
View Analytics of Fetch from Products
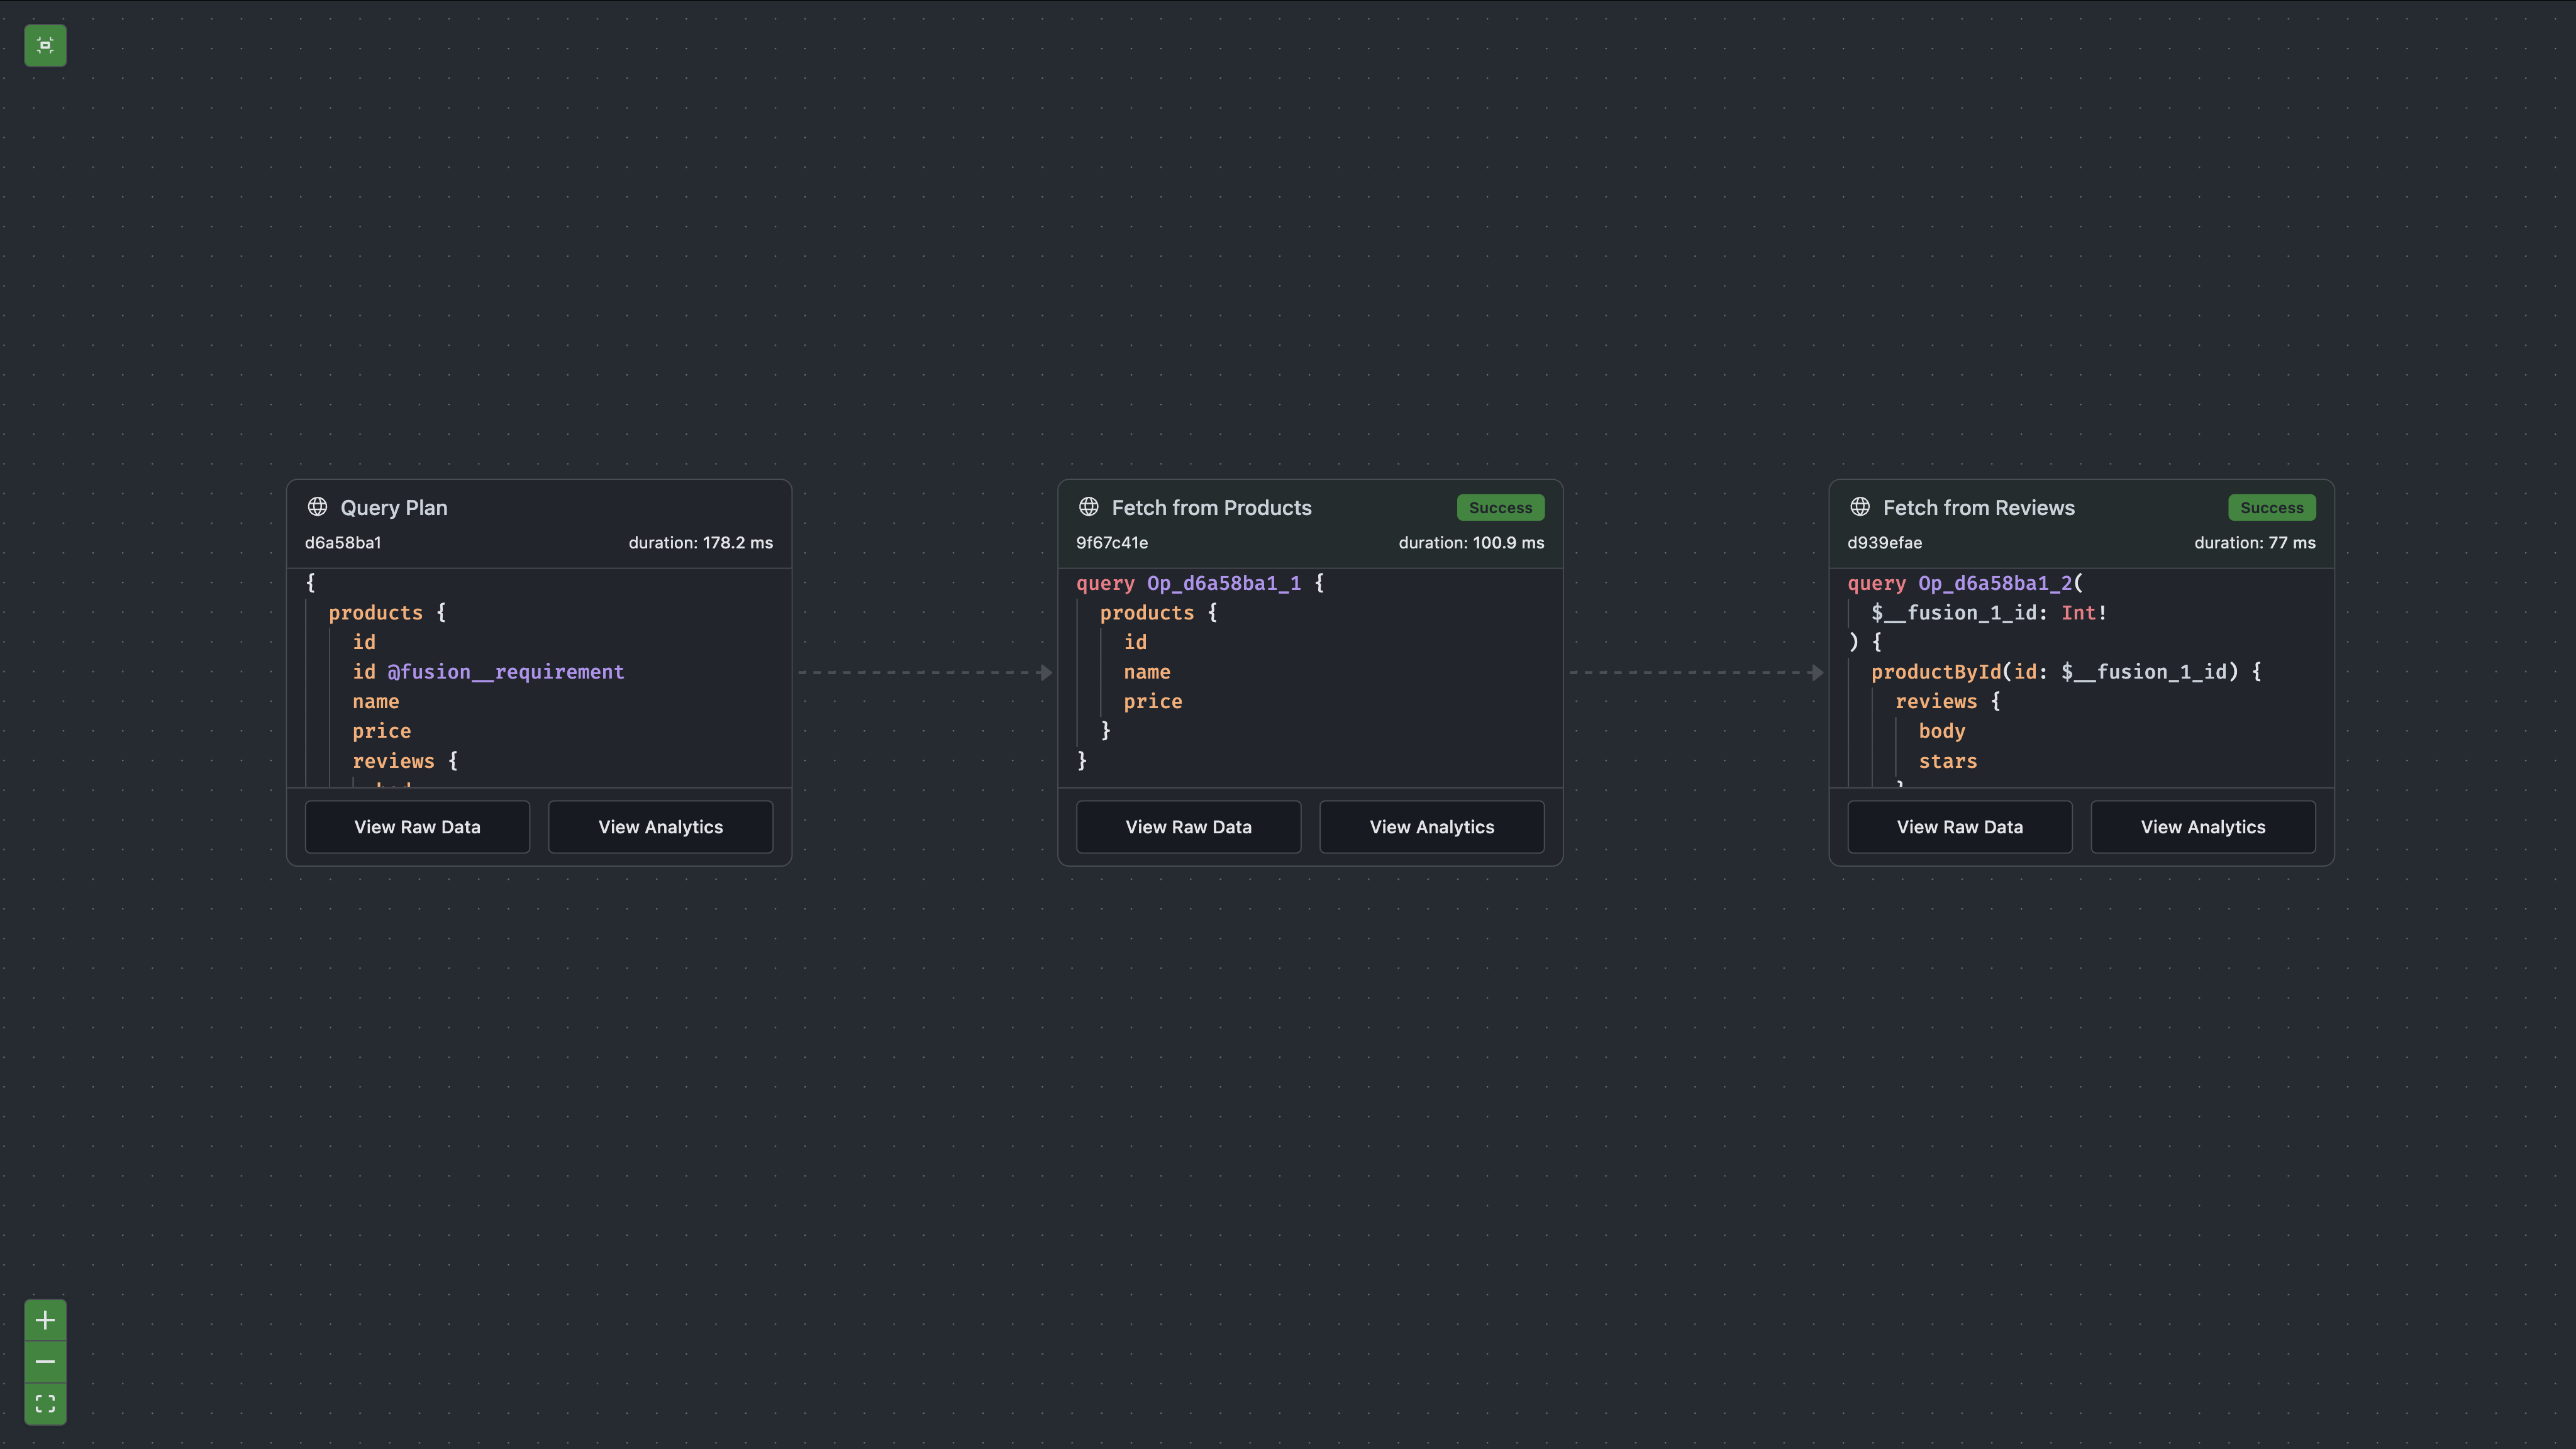(x=1431, y=827)
